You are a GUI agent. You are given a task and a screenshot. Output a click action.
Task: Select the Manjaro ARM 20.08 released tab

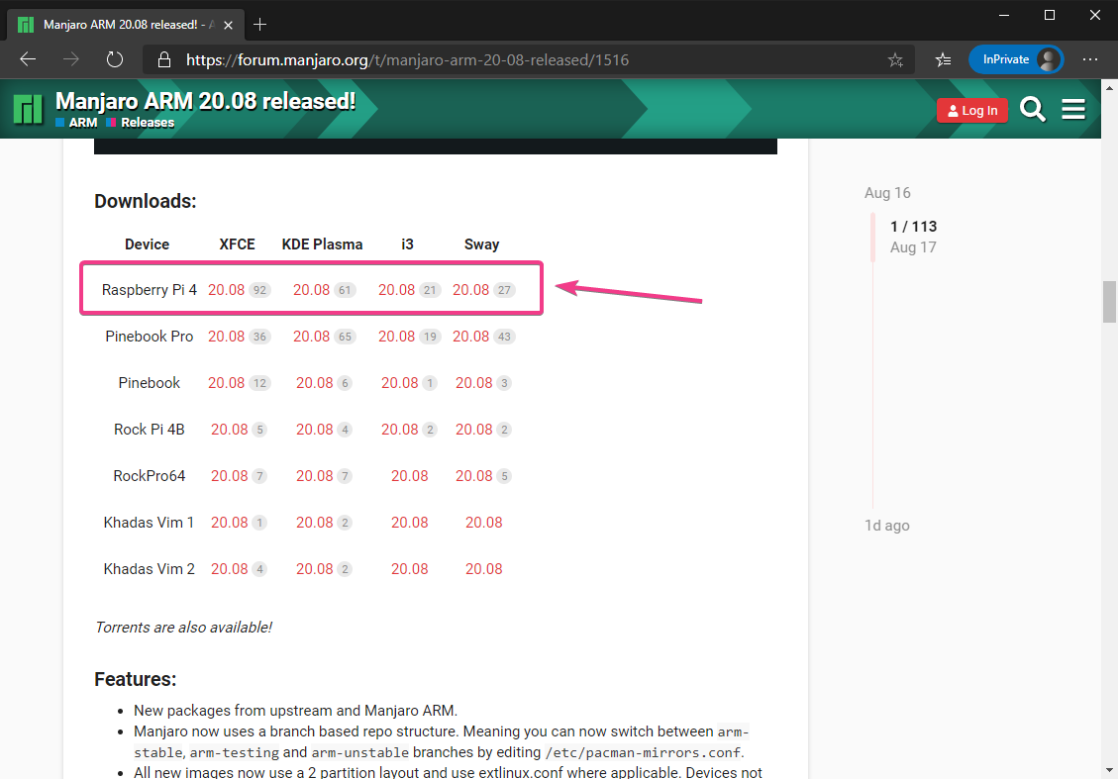[x=119, y=24]
